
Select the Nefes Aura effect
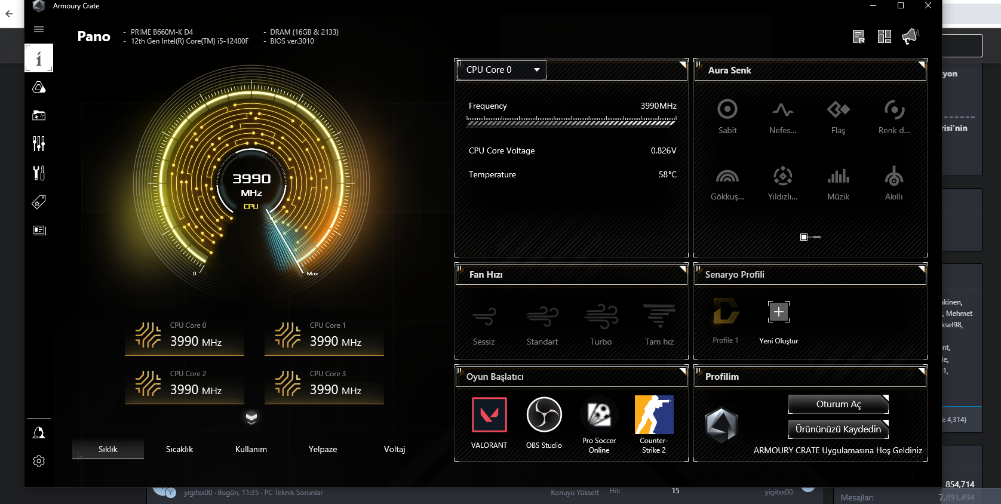pos(783,116)
